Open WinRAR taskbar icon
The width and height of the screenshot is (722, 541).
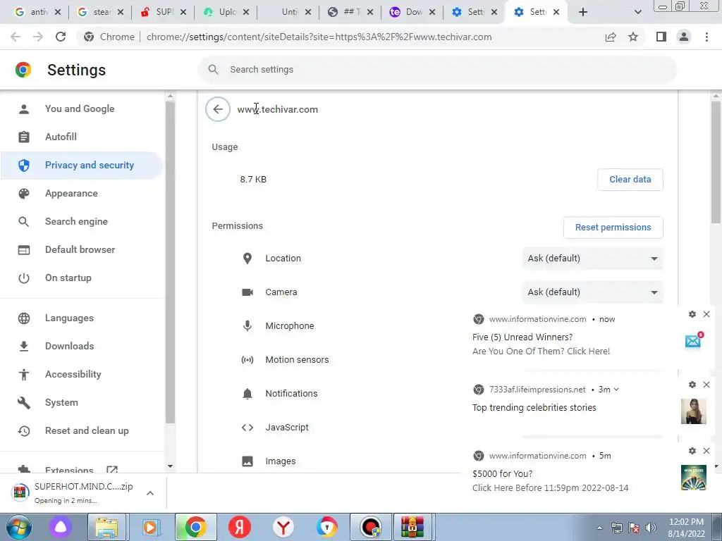412,527
